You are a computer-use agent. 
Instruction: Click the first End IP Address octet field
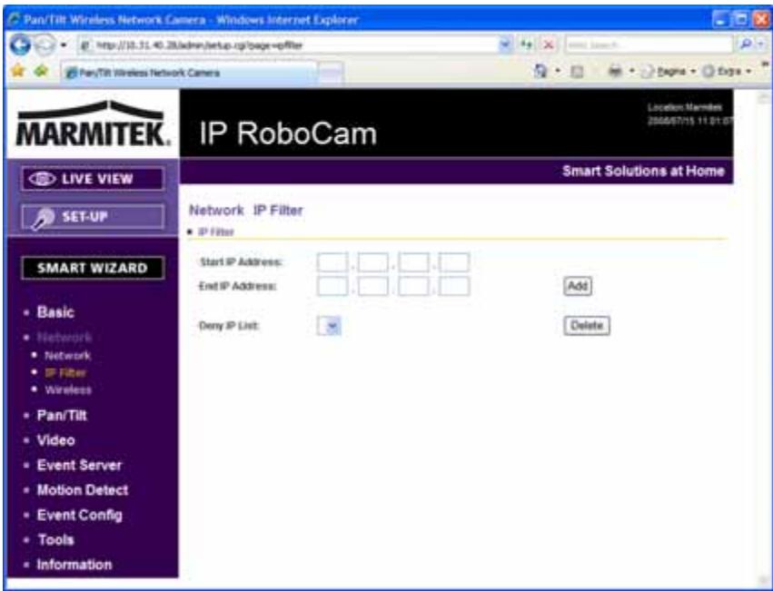pos(332,286)
